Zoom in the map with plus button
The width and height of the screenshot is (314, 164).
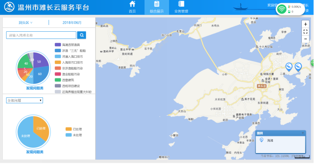tap(305, 24)
